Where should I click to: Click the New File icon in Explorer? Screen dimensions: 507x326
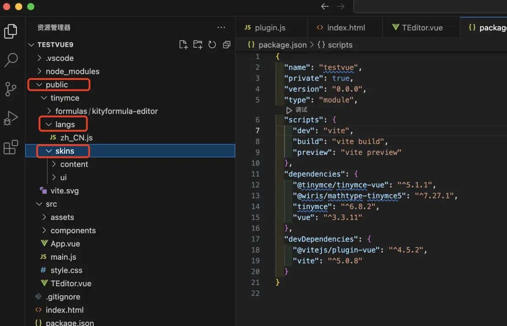(x=183, y=44)
